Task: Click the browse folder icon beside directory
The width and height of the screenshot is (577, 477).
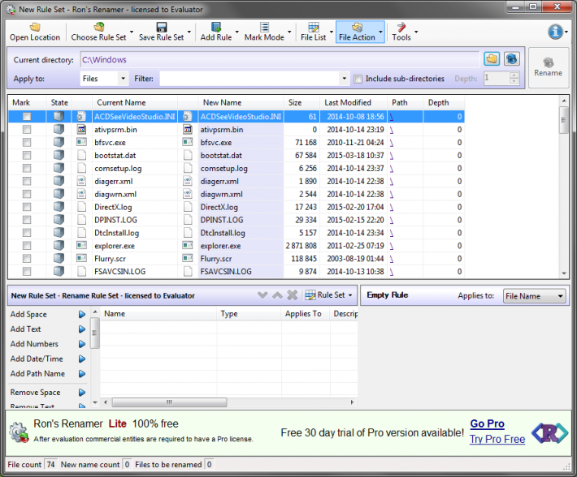Action: (x=492, y=58)
